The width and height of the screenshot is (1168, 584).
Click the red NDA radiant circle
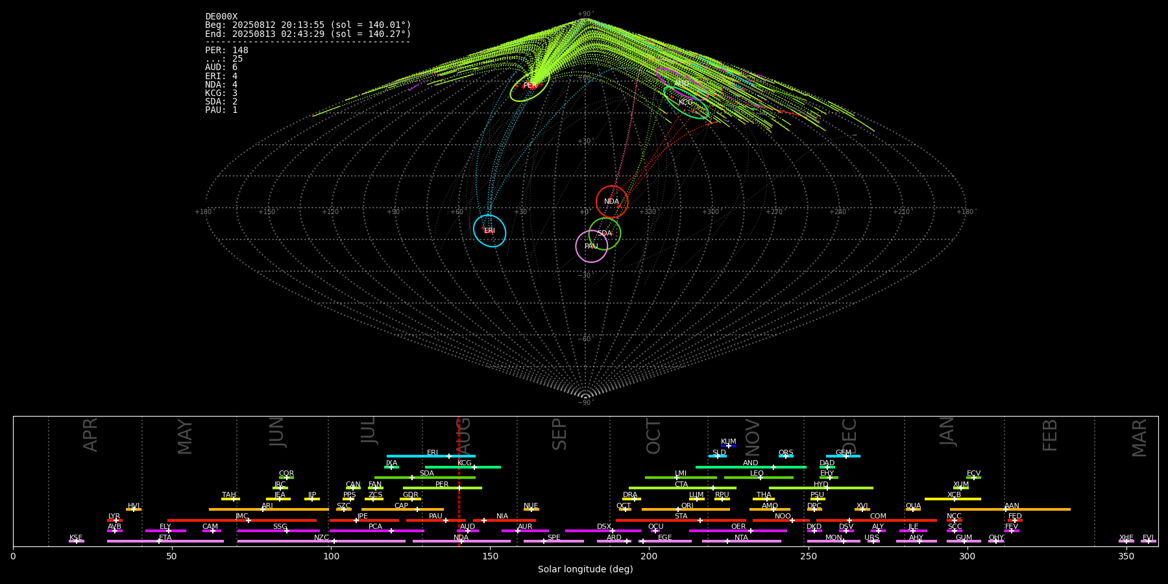pyautogui.click(x=612, y=202)
